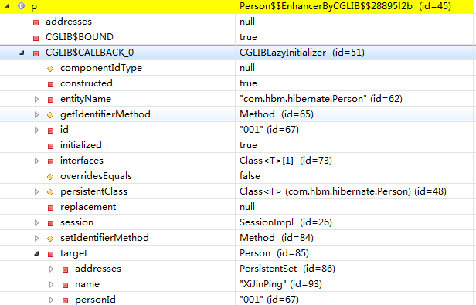This screenshot has height=305, width=476.
Task: Click red field icon of name
Action: click(65, 285)
